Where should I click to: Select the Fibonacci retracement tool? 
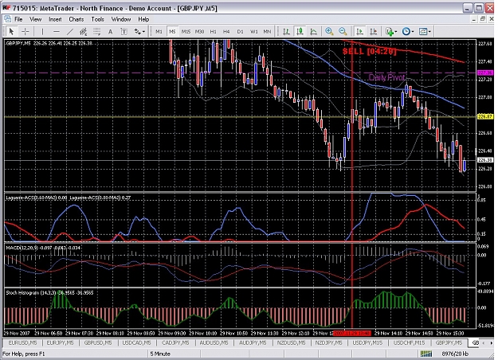[96, 31]
